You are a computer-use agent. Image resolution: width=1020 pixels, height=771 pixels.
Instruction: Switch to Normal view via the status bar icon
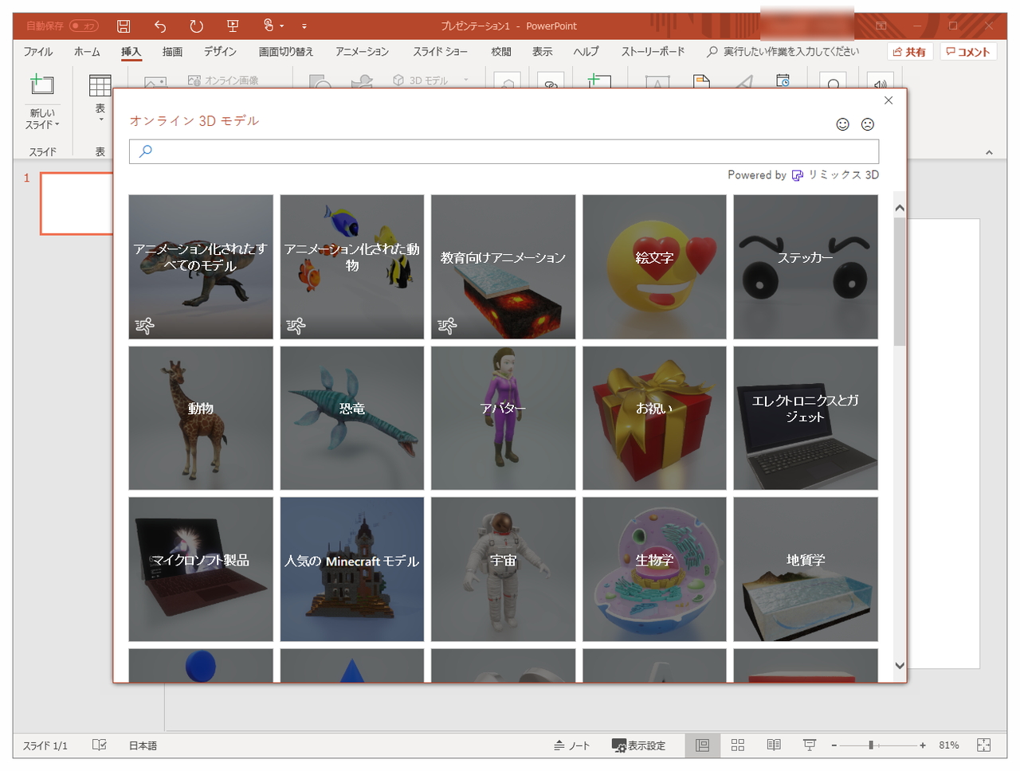(702, 746)
